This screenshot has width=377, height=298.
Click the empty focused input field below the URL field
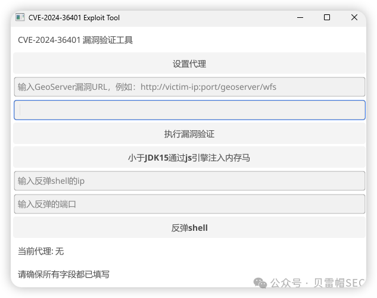click(x=189, y=110)
